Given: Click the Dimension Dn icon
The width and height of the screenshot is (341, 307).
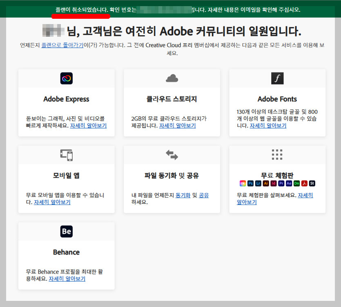Looking at the screenshot, I should tap(296, 183).
